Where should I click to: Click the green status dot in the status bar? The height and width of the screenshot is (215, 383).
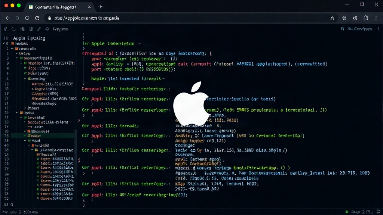[347, 212]
